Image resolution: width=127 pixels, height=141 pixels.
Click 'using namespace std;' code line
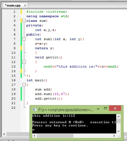point(48,16)
